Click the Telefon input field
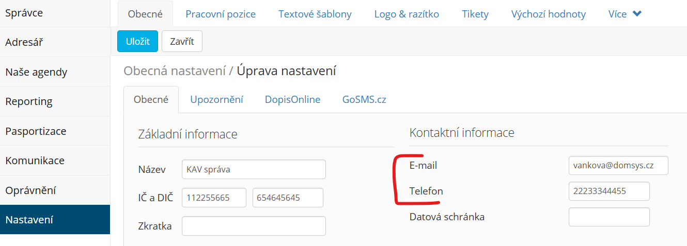 (x=609, y=191)
